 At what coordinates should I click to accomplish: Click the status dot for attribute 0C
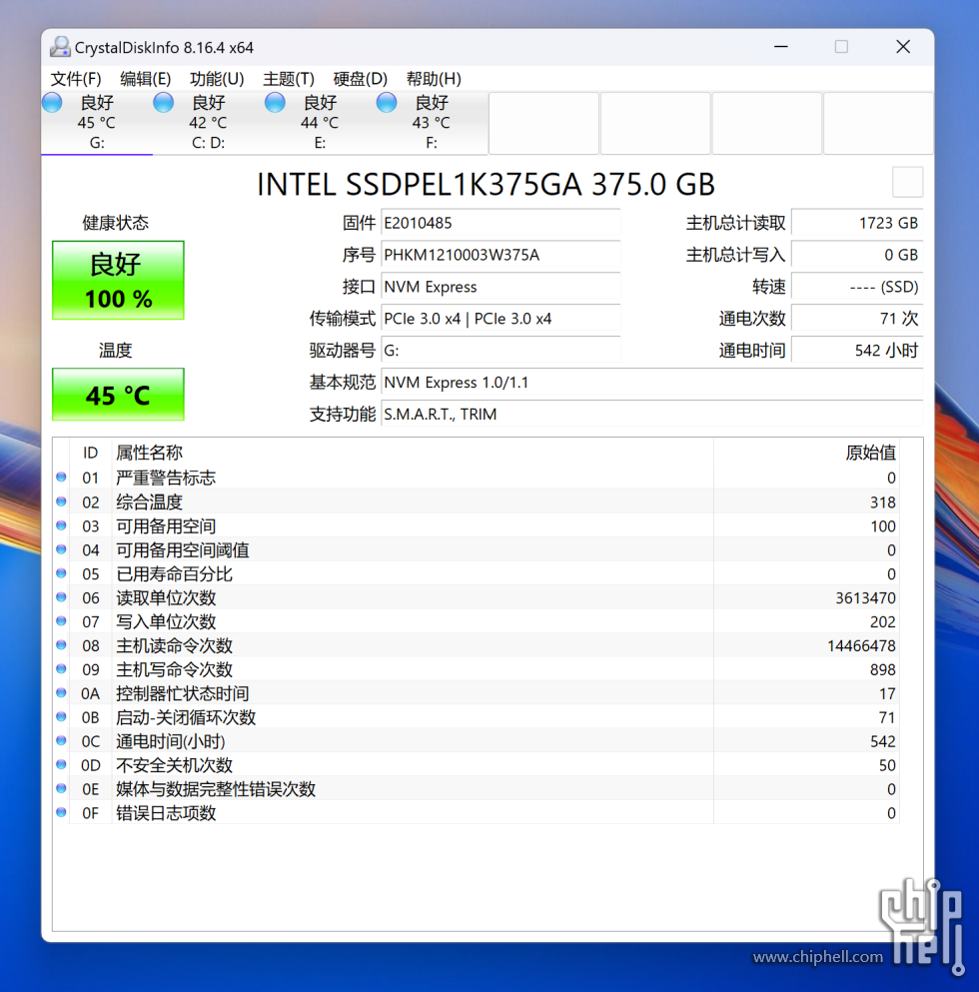(61, 740)
